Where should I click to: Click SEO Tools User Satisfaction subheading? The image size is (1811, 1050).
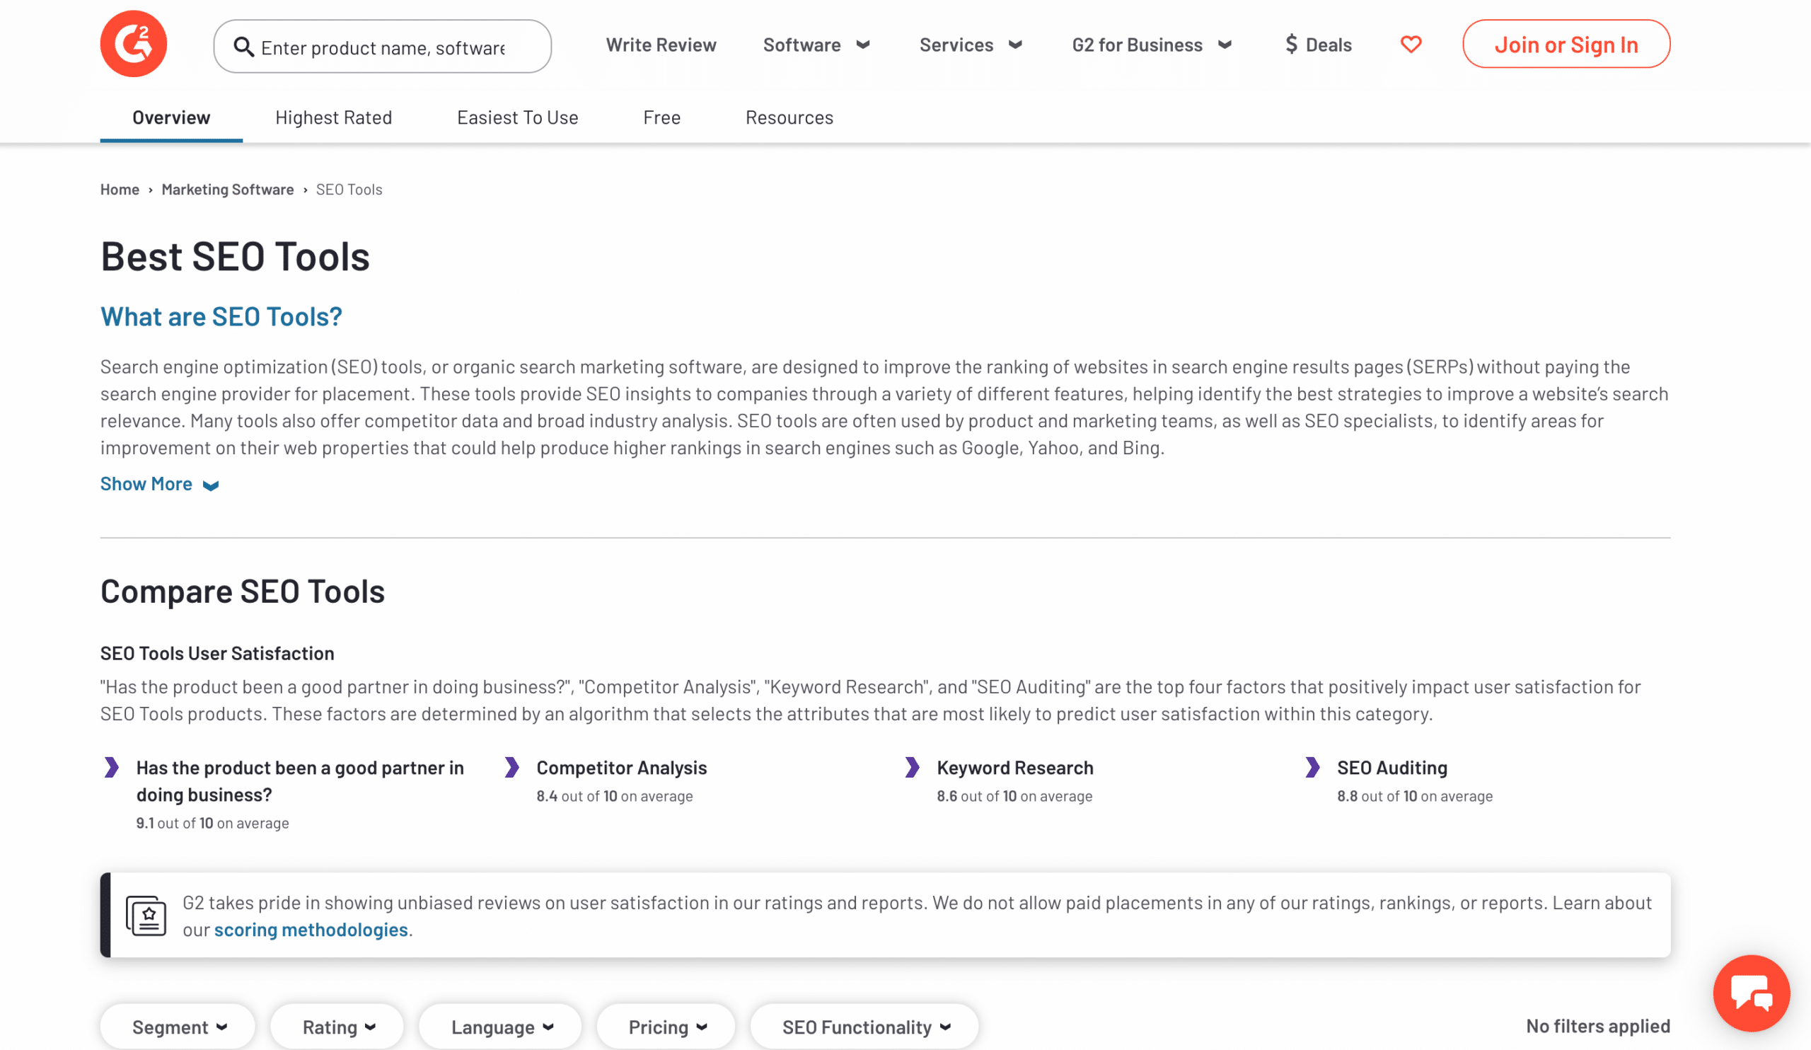[x=217, y=653]
